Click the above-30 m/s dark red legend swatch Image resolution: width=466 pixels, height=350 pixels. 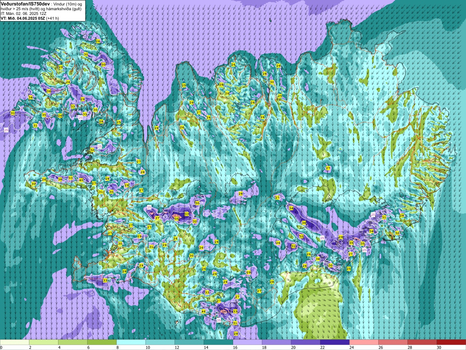[451, 342]
